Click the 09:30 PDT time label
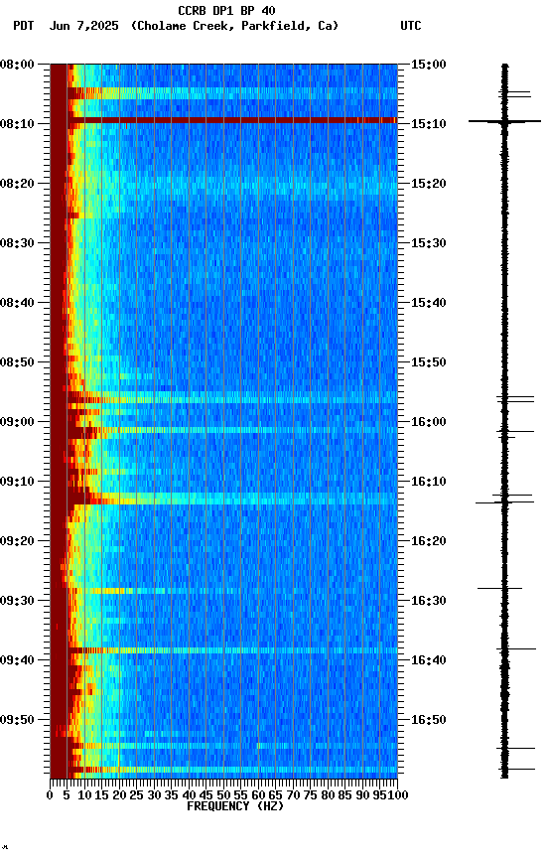 [x=17, y=601]
